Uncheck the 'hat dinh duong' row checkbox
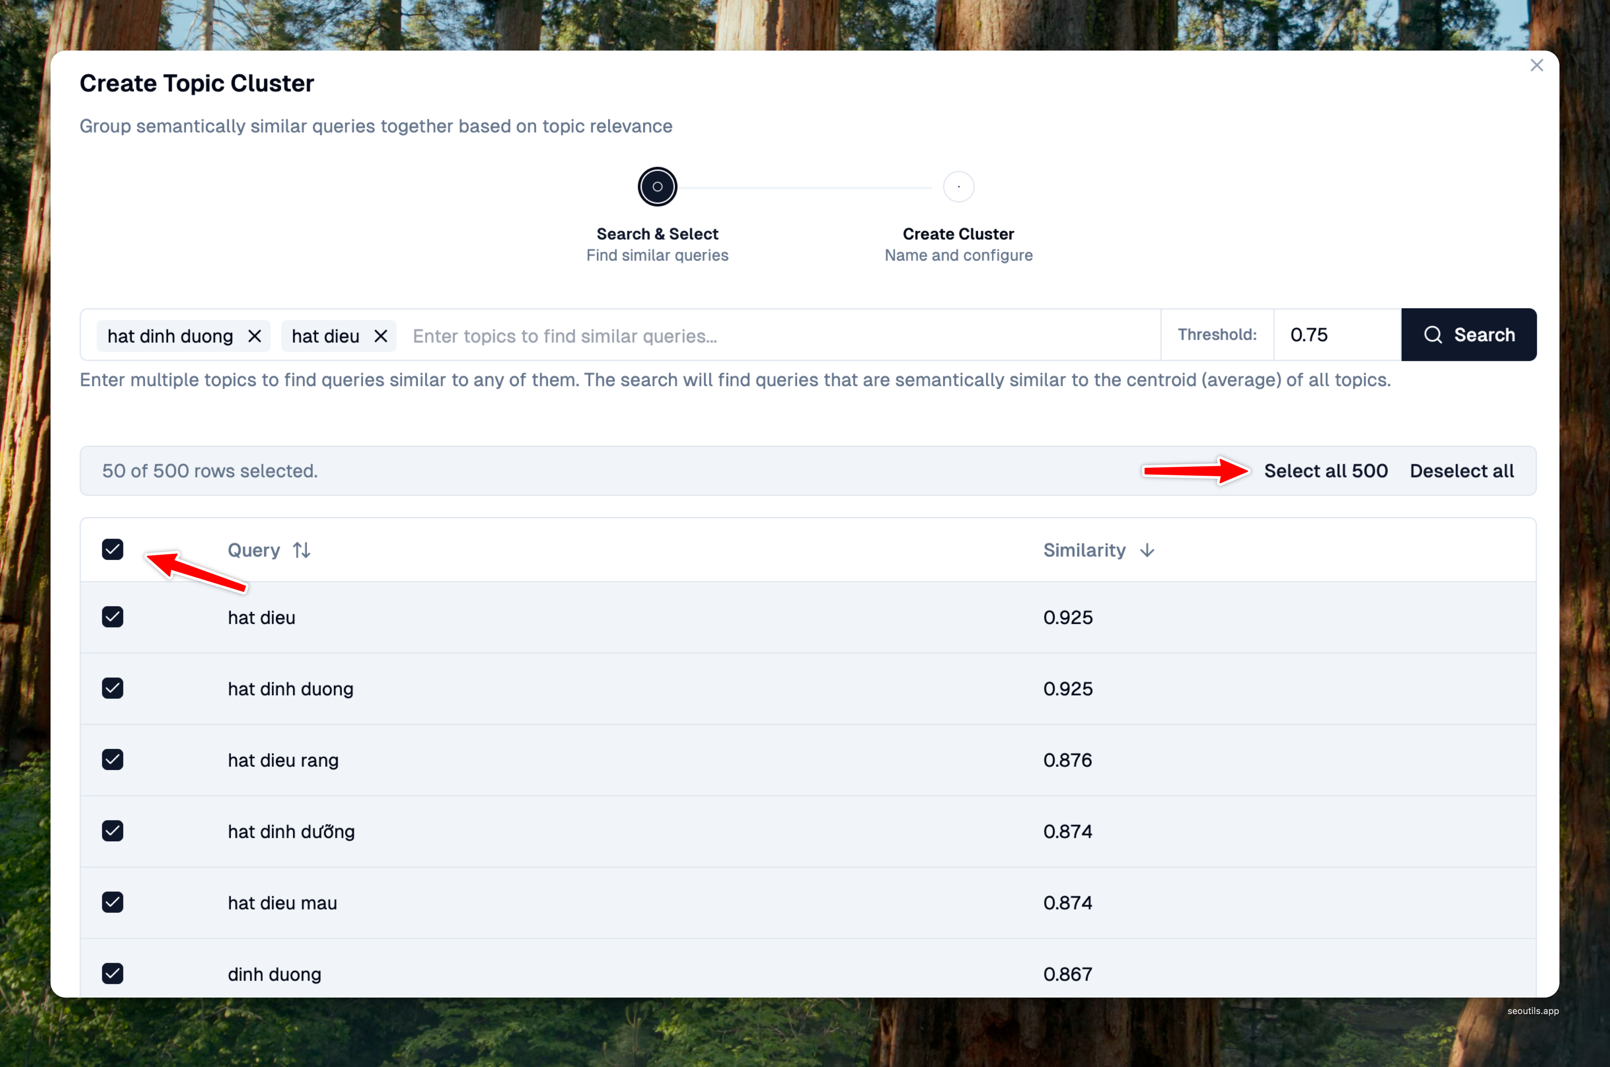The image size is (1610, 1067). tap(113, 688)
